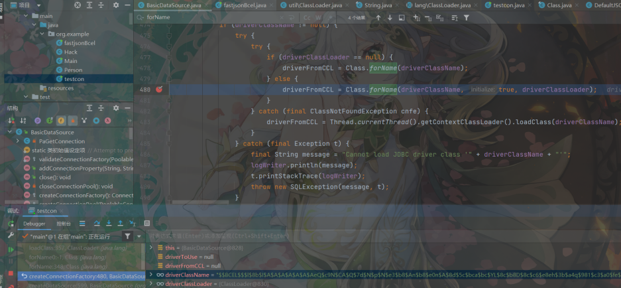This screenshot has height=288, width=621.
Task: Click Step Over in debugger toolbar
Action: (97, 224)
